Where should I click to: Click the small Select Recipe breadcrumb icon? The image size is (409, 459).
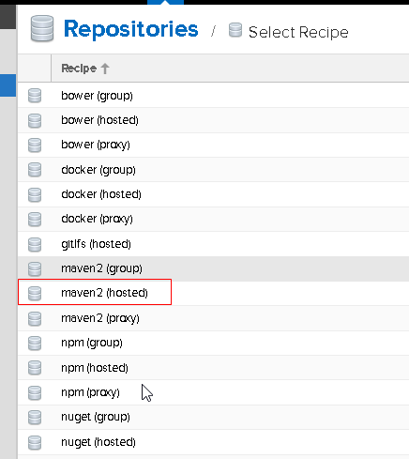click(x=235, y=30)
